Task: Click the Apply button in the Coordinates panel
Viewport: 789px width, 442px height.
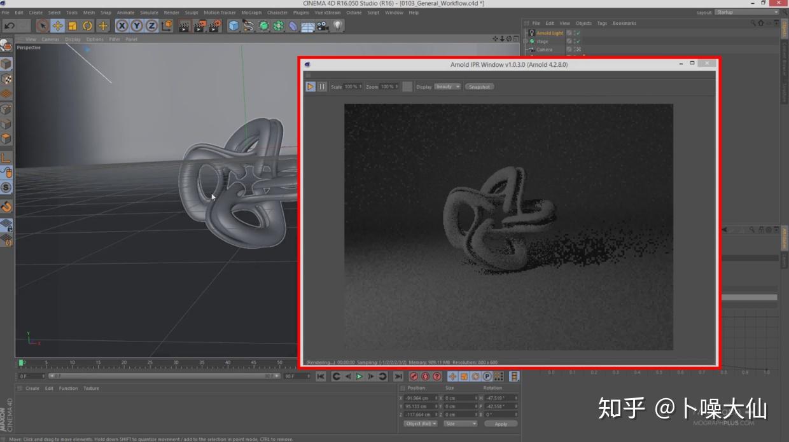Action: coord(501,424)
